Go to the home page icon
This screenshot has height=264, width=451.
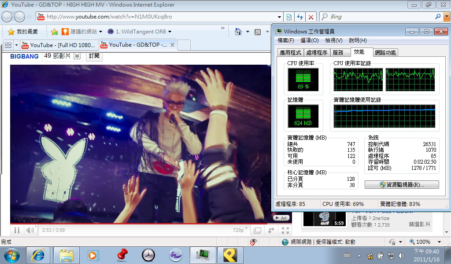[238, 32]
